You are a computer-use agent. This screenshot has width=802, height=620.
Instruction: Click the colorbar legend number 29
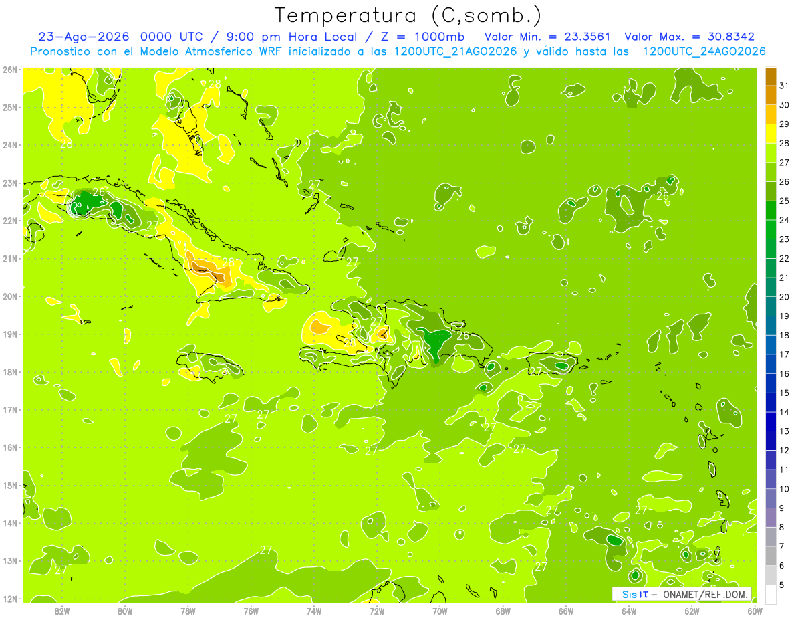coord(784,124)
